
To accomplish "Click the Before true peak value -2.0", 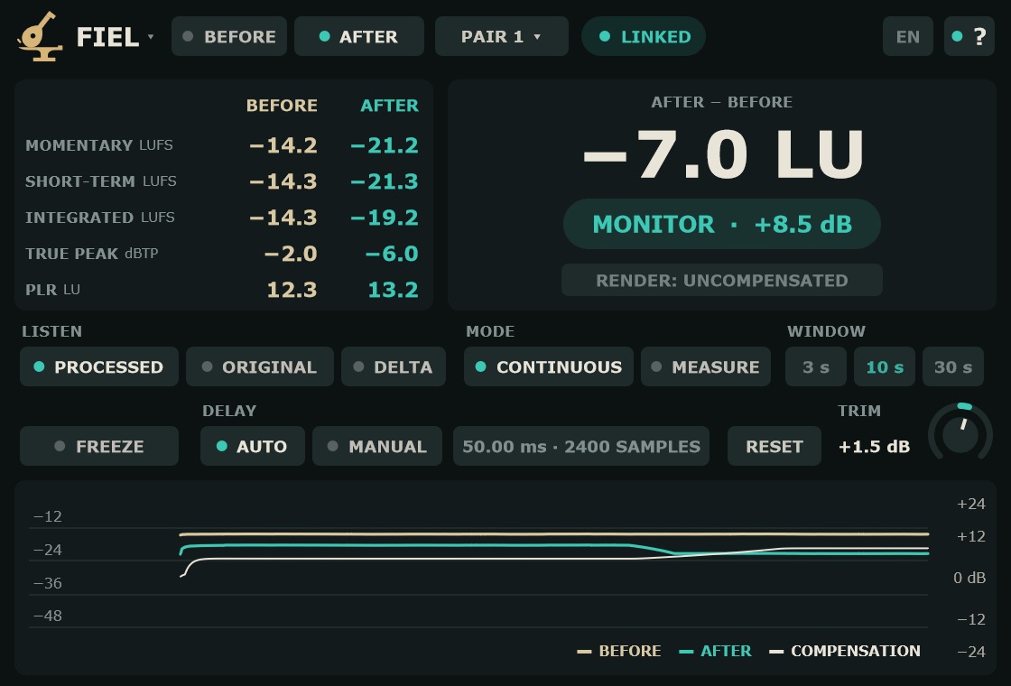I will pyautogui.click(x=291, y=254).
